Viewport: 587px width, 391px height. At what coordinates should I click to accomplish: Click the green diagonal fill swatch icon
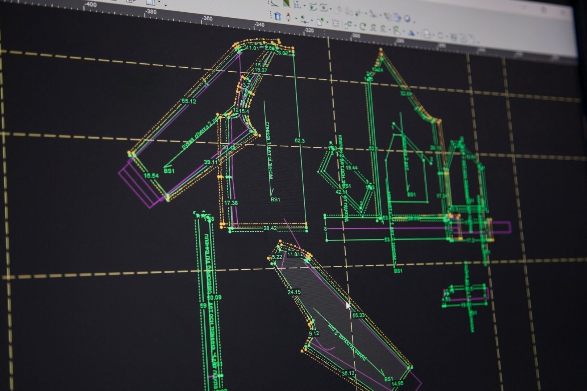point(286,3)
